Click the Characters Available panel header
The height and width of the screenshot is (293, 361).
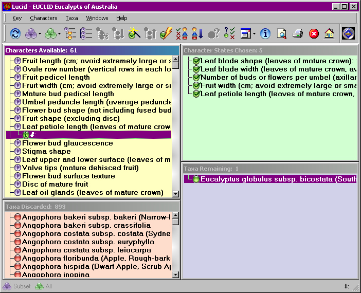click(x=92, y=50)
